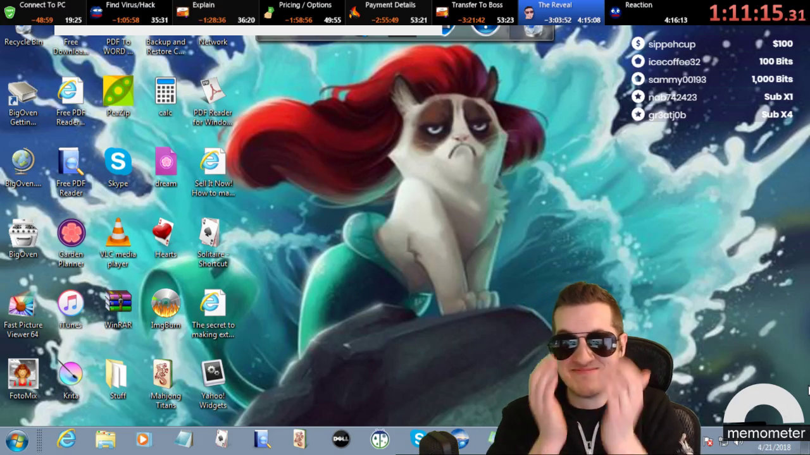Launch Free PDF Reader book icon on desktop

71,172
